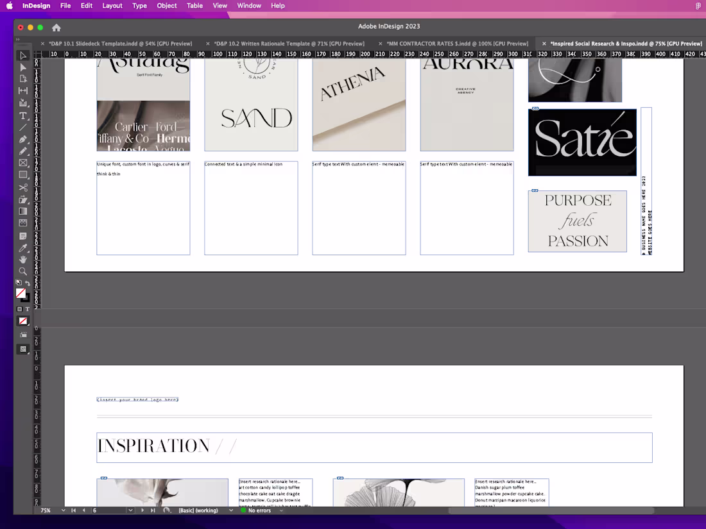
Task: Switch to the MM CONTRACTOR RATES document tab
Action: click(x=456, y=43)
